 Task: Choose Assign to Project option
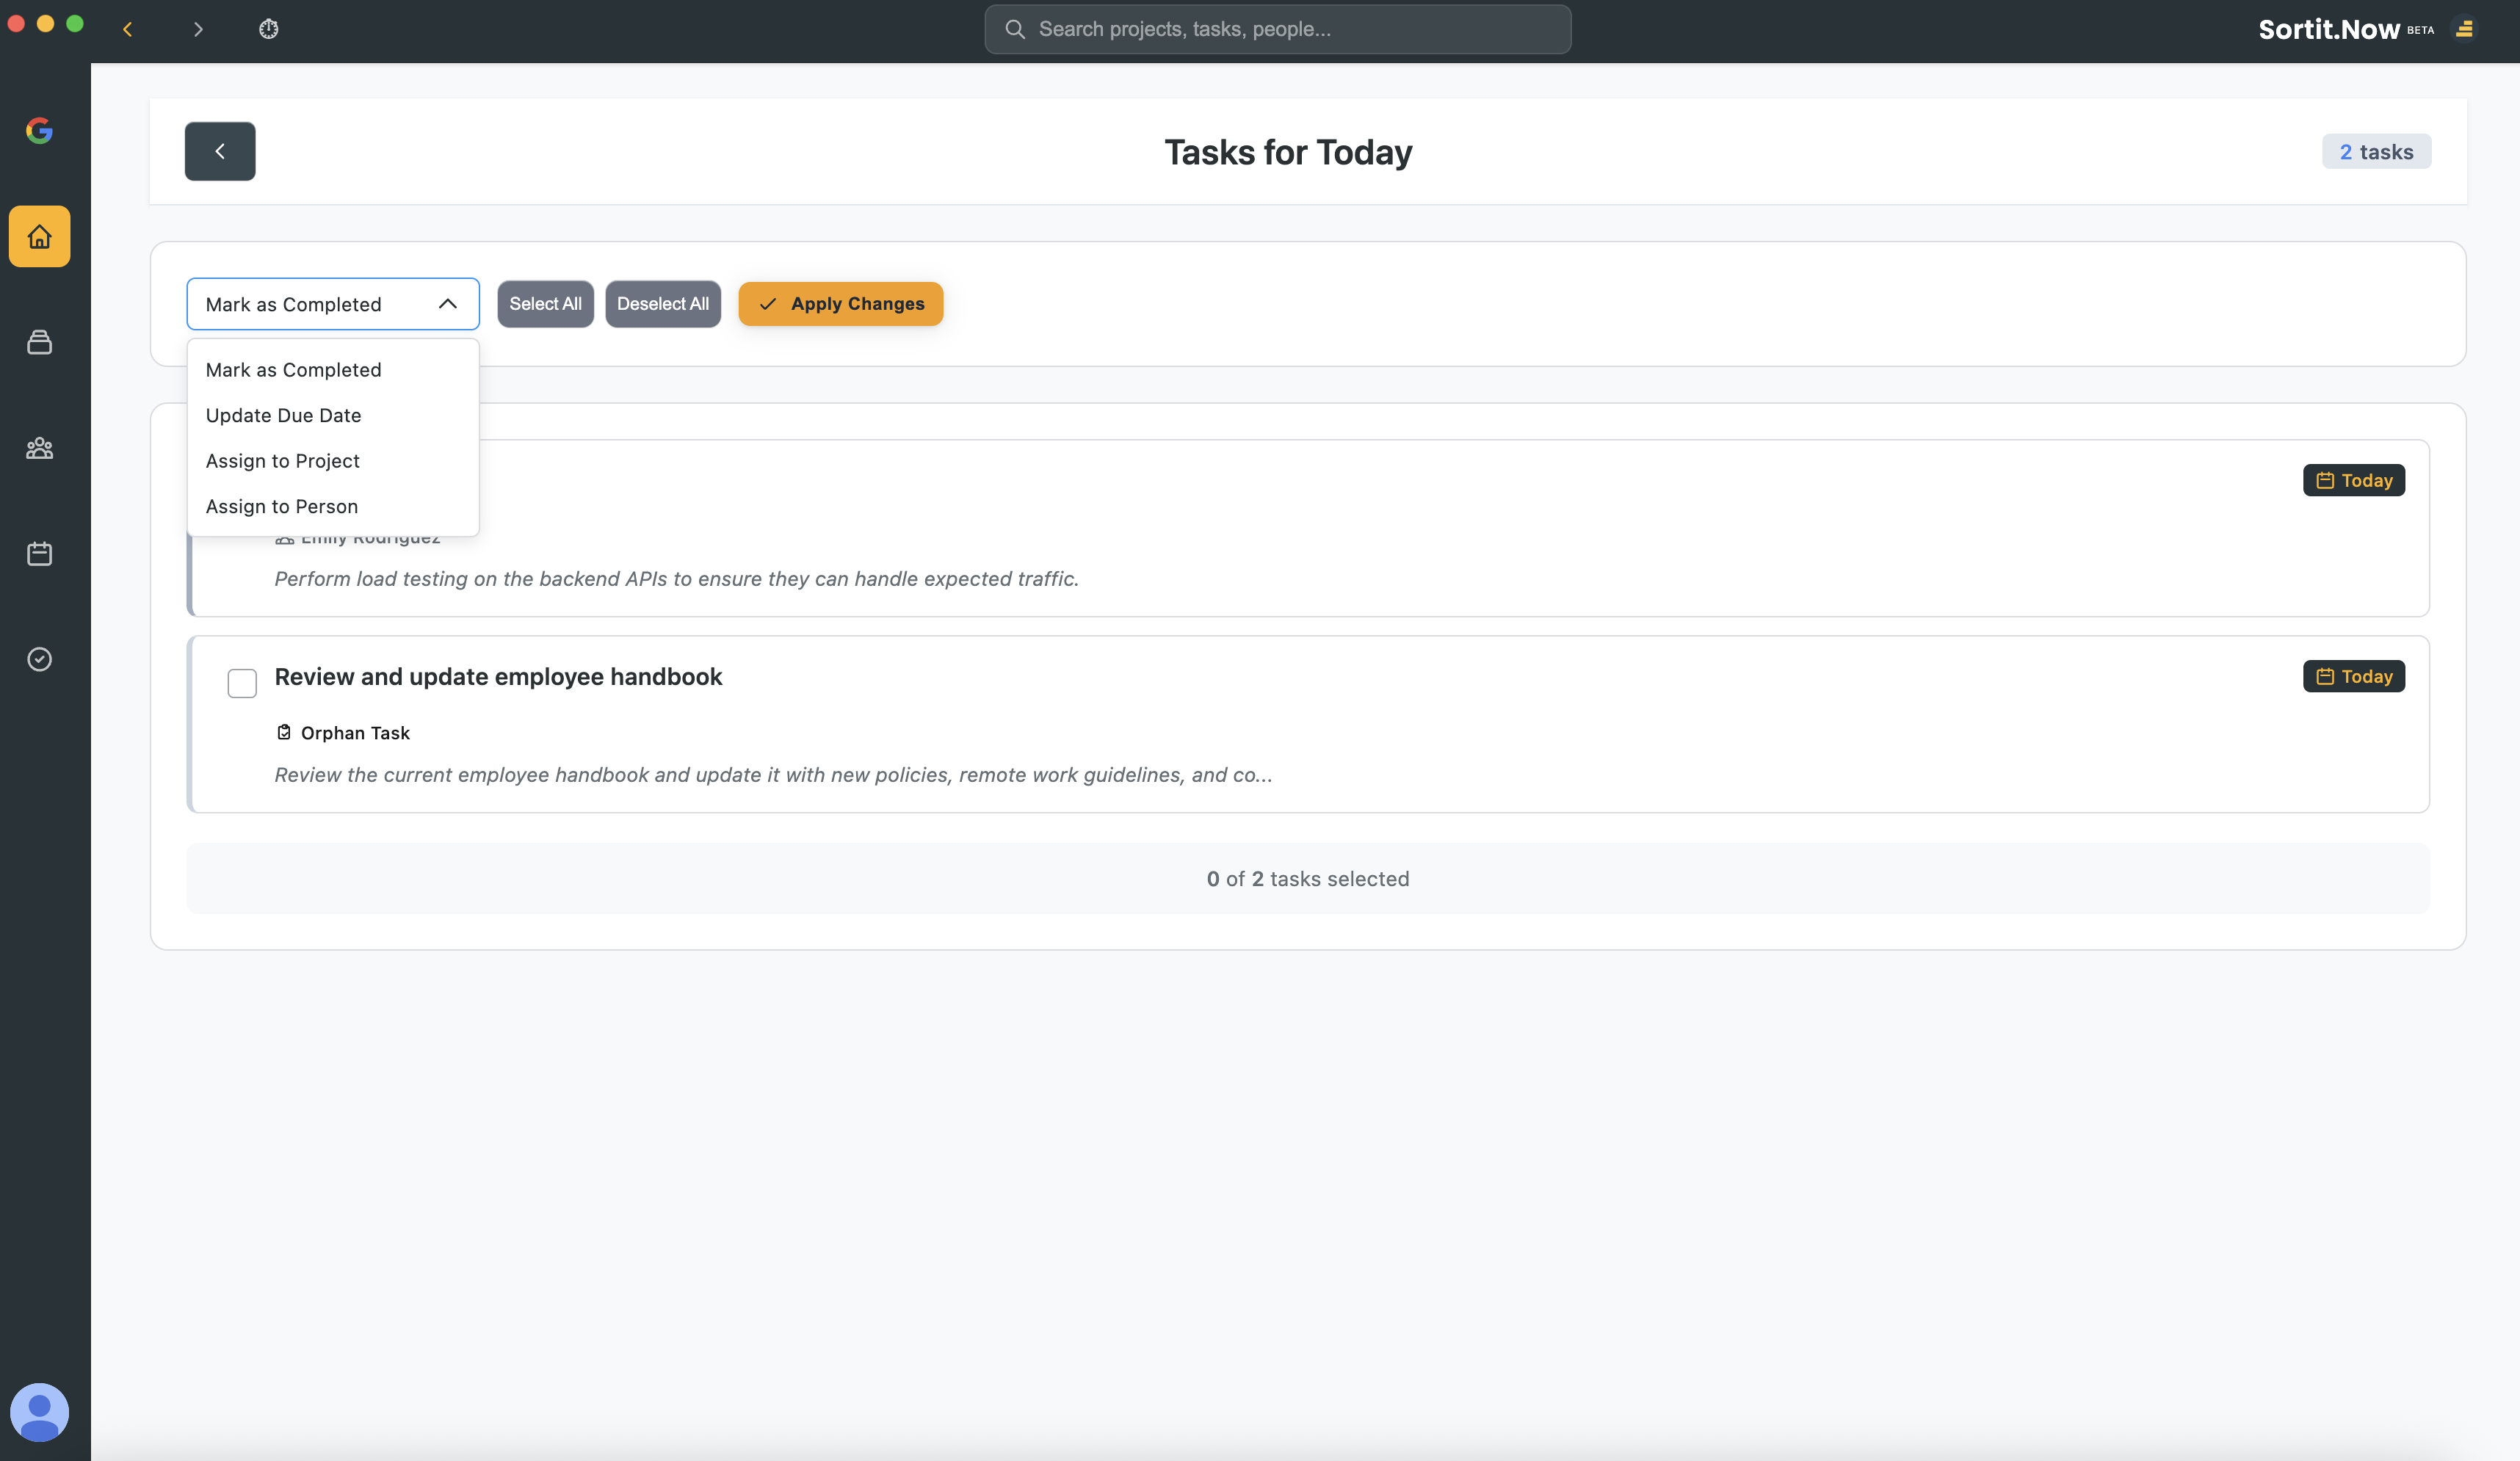point(282,461)
